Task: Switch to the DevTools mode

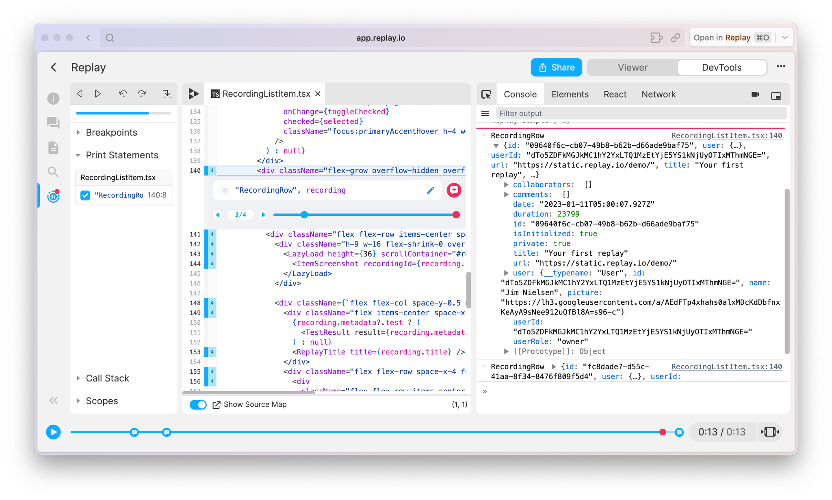Action: coord(721,67)
